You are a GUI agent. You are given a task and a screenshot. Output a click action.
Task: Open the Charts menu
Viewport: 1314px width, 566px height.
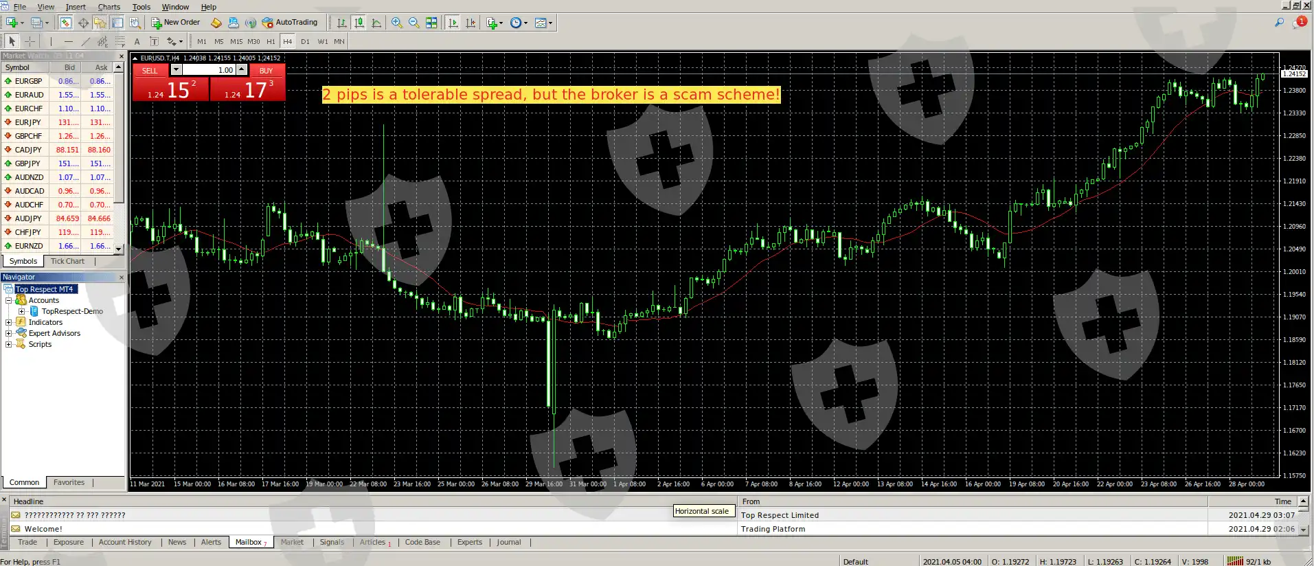pyautogui.click(x=109, y=7)
